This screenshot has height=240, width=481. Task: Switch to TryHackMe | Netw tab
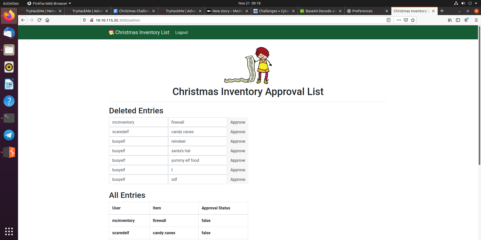[x=41, y=11]
